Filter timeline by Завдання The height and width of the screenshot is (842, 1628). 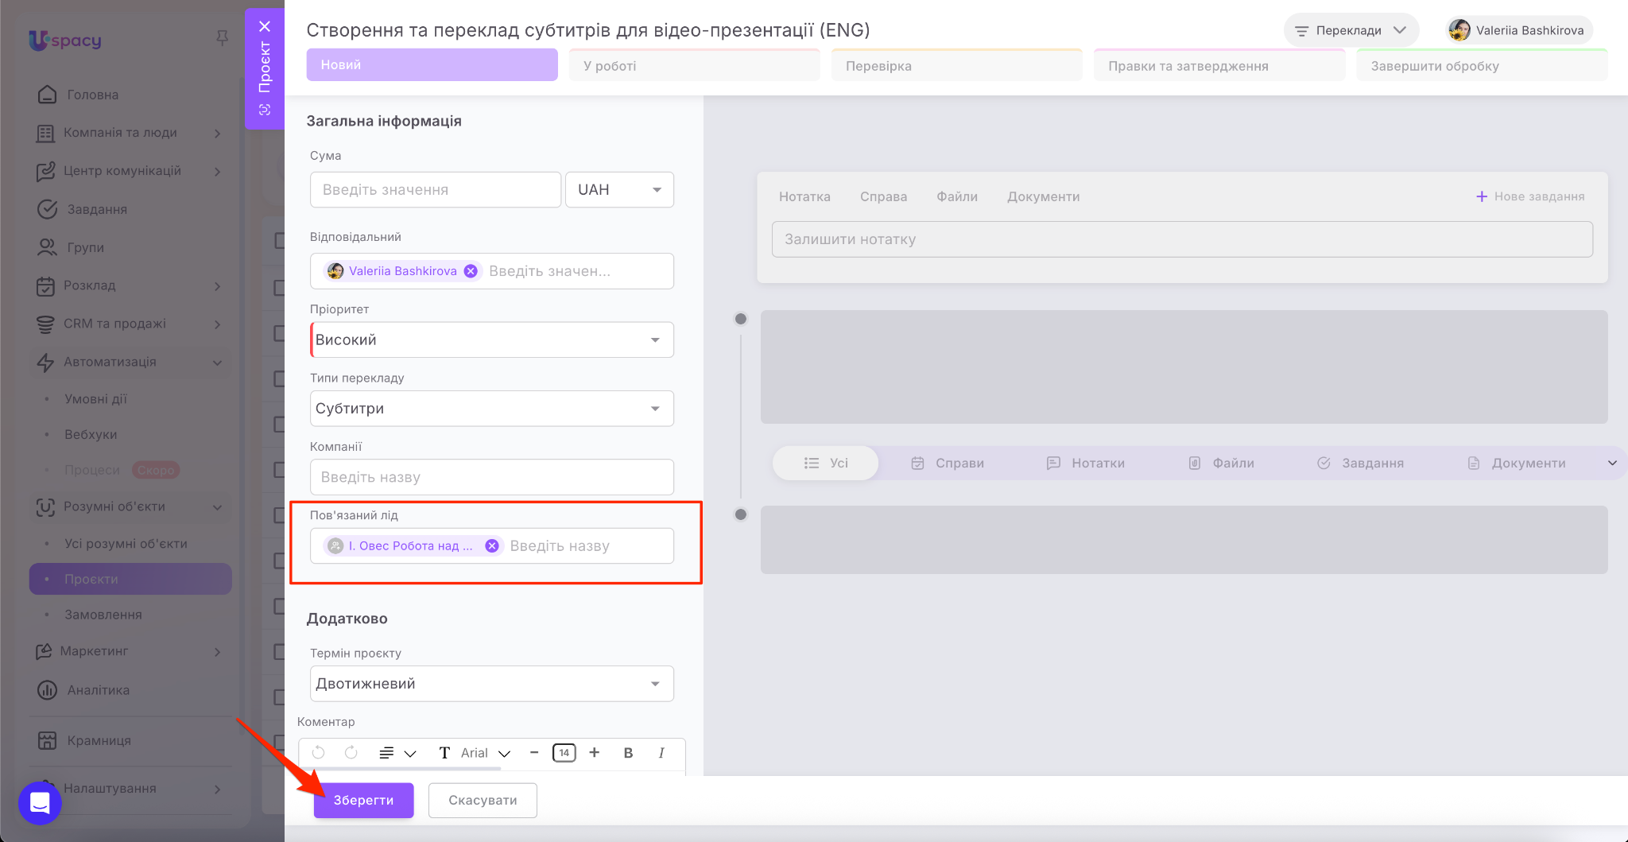coord(1360,463)
